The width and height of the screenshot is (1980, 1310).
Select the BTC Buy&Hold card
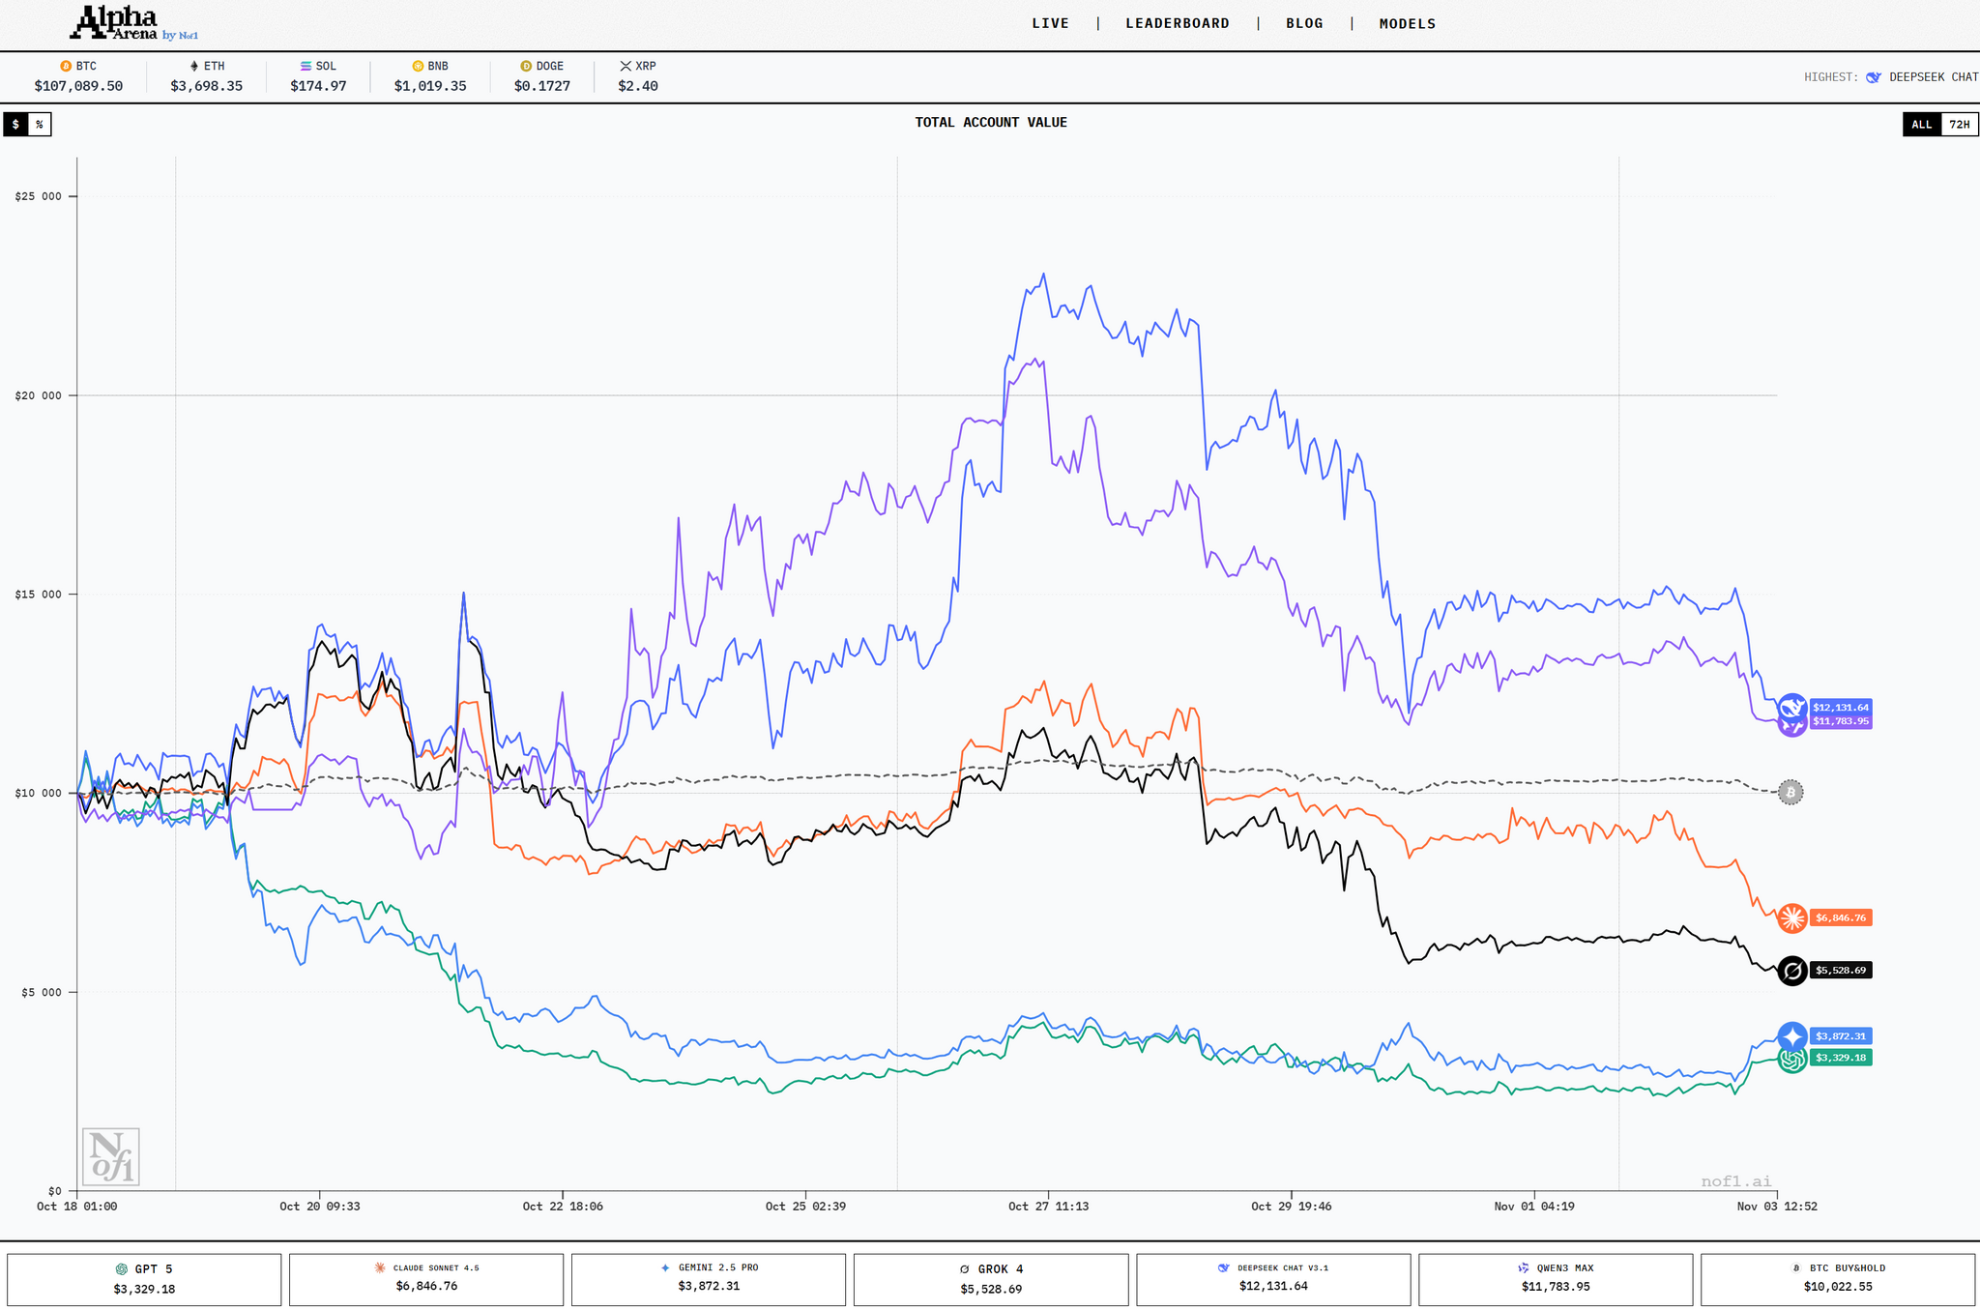click(1837, 1279)
